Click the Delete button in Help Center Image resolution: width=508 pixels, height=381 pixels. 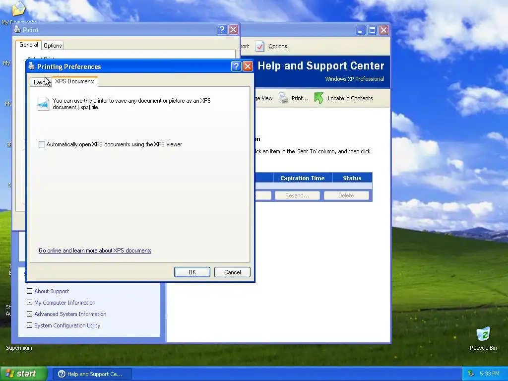click(346, 195)
